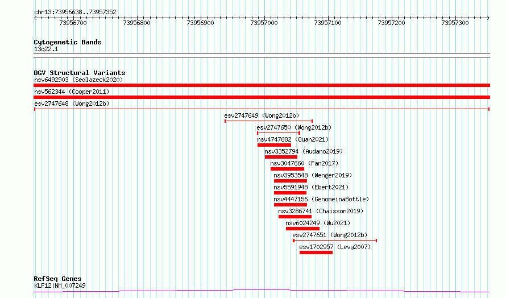Viewport: 506px width, 298px height.
Task: Click the ruler's right arrow end
Action: pos(488,18)
